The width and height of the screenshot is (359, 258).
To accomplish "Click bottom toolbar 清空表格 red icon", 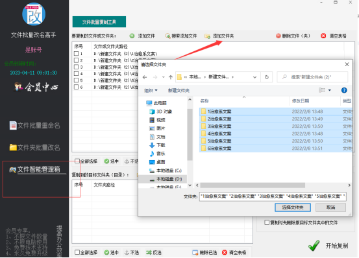I will 225,253.
